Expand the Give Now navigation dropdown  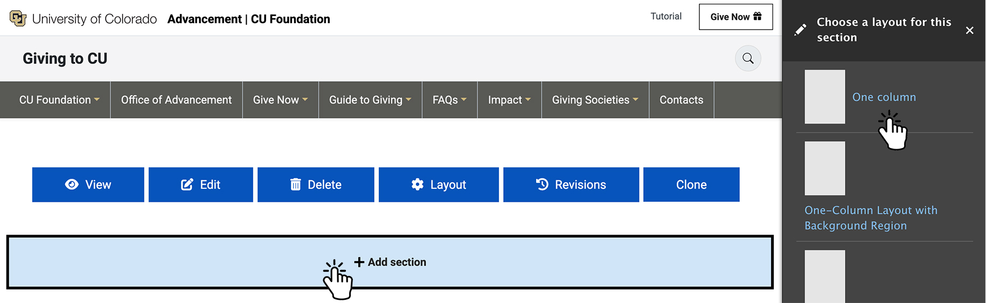pos(280,100)
